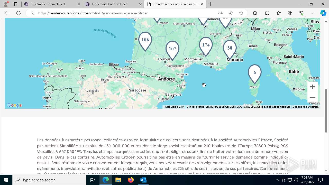Open the Favorites list
Screen dimensions: 329x185
coord(279,13)
